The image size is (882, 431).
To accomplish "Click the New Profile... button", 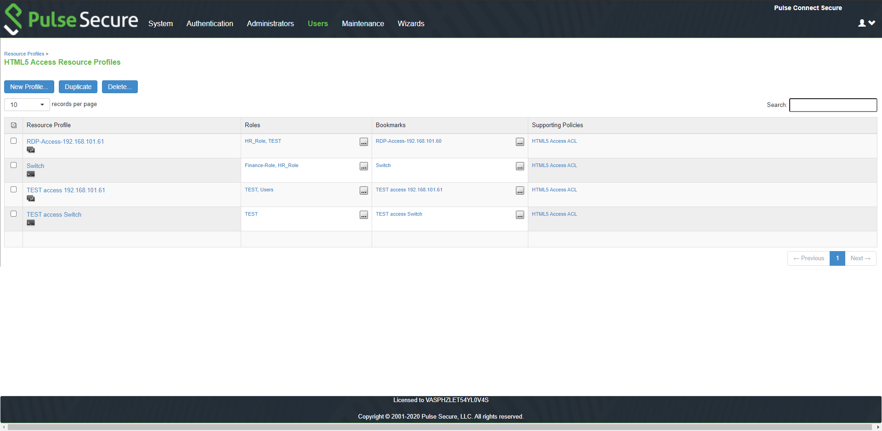I will point(29,87).
